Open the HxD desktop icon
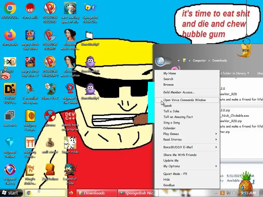The height and width of the screenshot is (197, 263). pyautogui.click(x=10, y=65)
